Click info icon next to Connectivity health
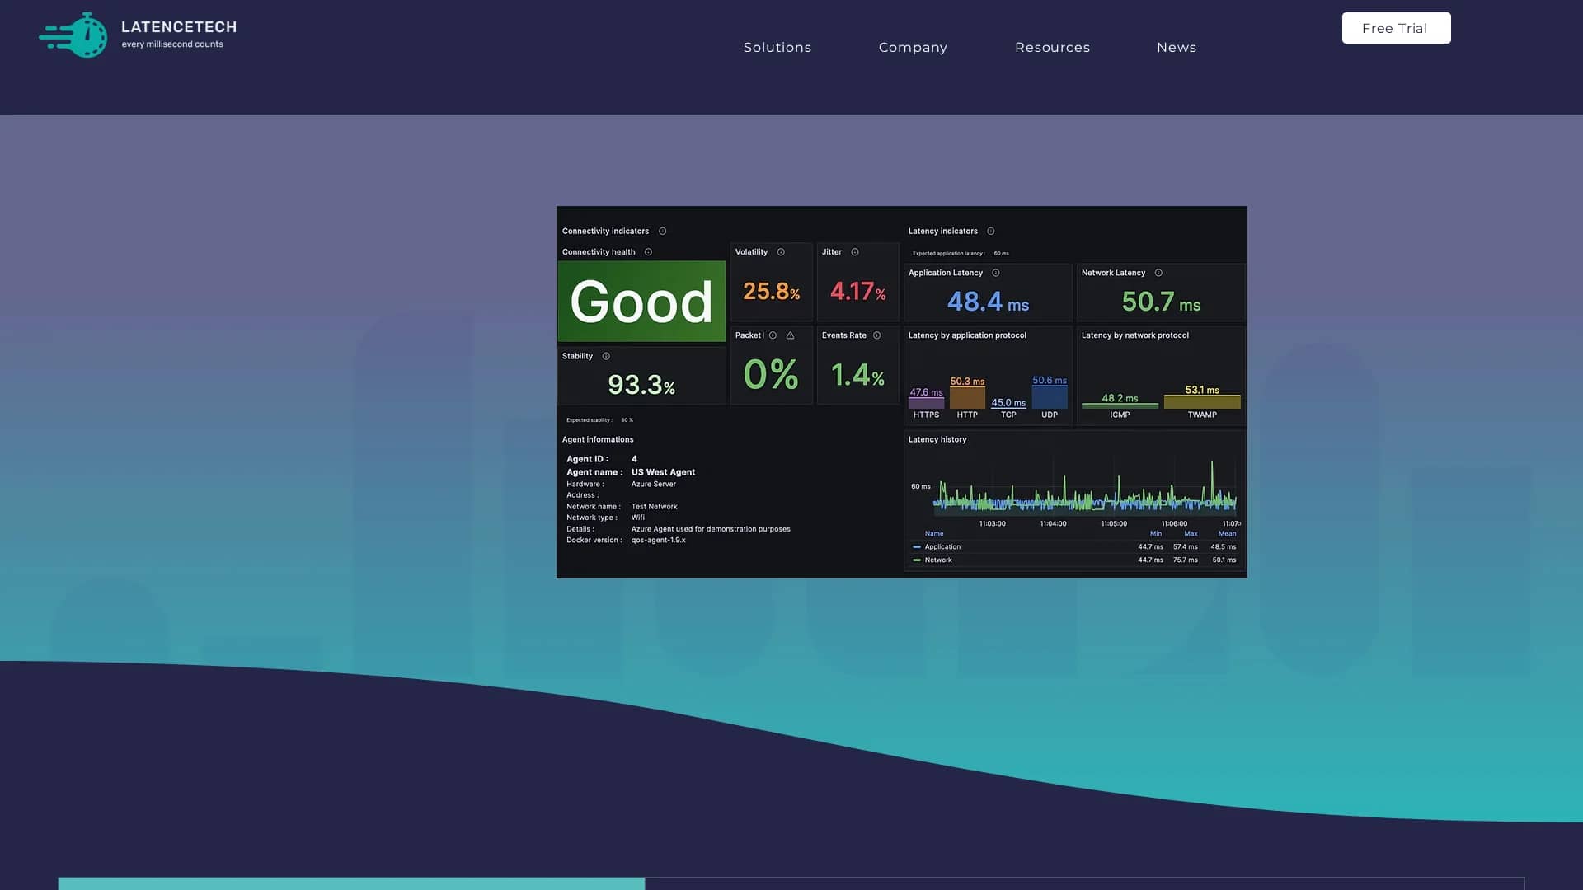Screen dimensions: 1583x890 click(648, 252)
